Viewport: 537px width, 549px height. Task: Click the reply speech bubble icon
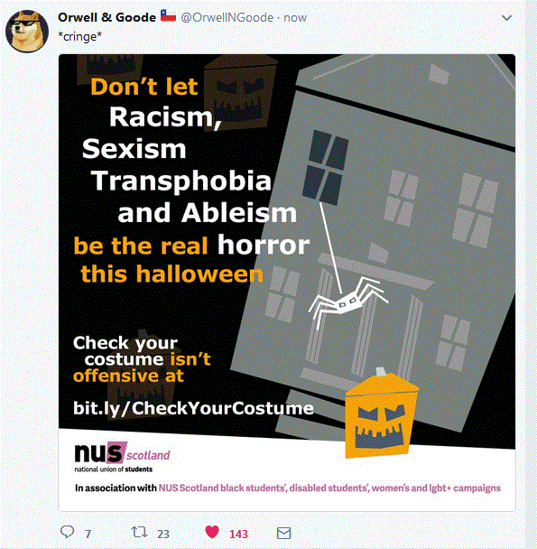pyautogui.click(x=67, y=532)
